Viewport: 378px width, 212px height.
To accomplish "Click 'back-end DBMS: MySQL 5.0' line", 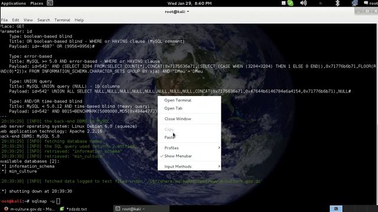I will (x=30, y=136).
